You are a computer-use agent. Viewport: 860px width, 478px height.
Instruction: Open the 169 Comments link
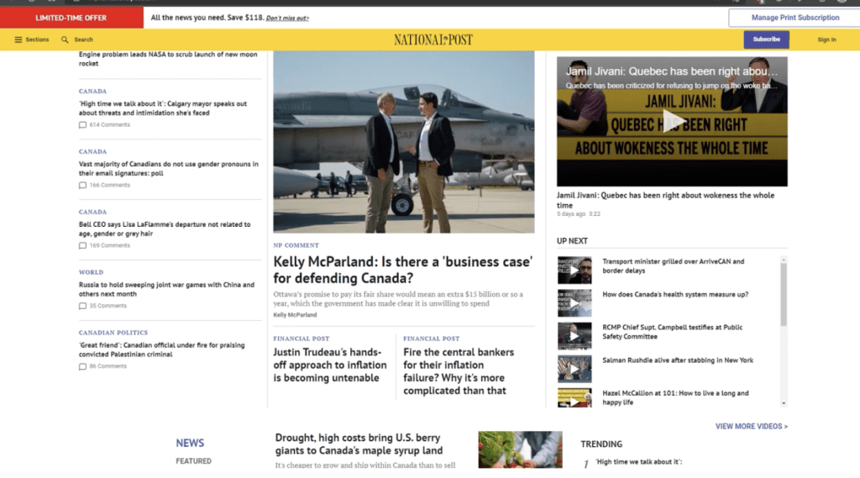coord(110,246)
